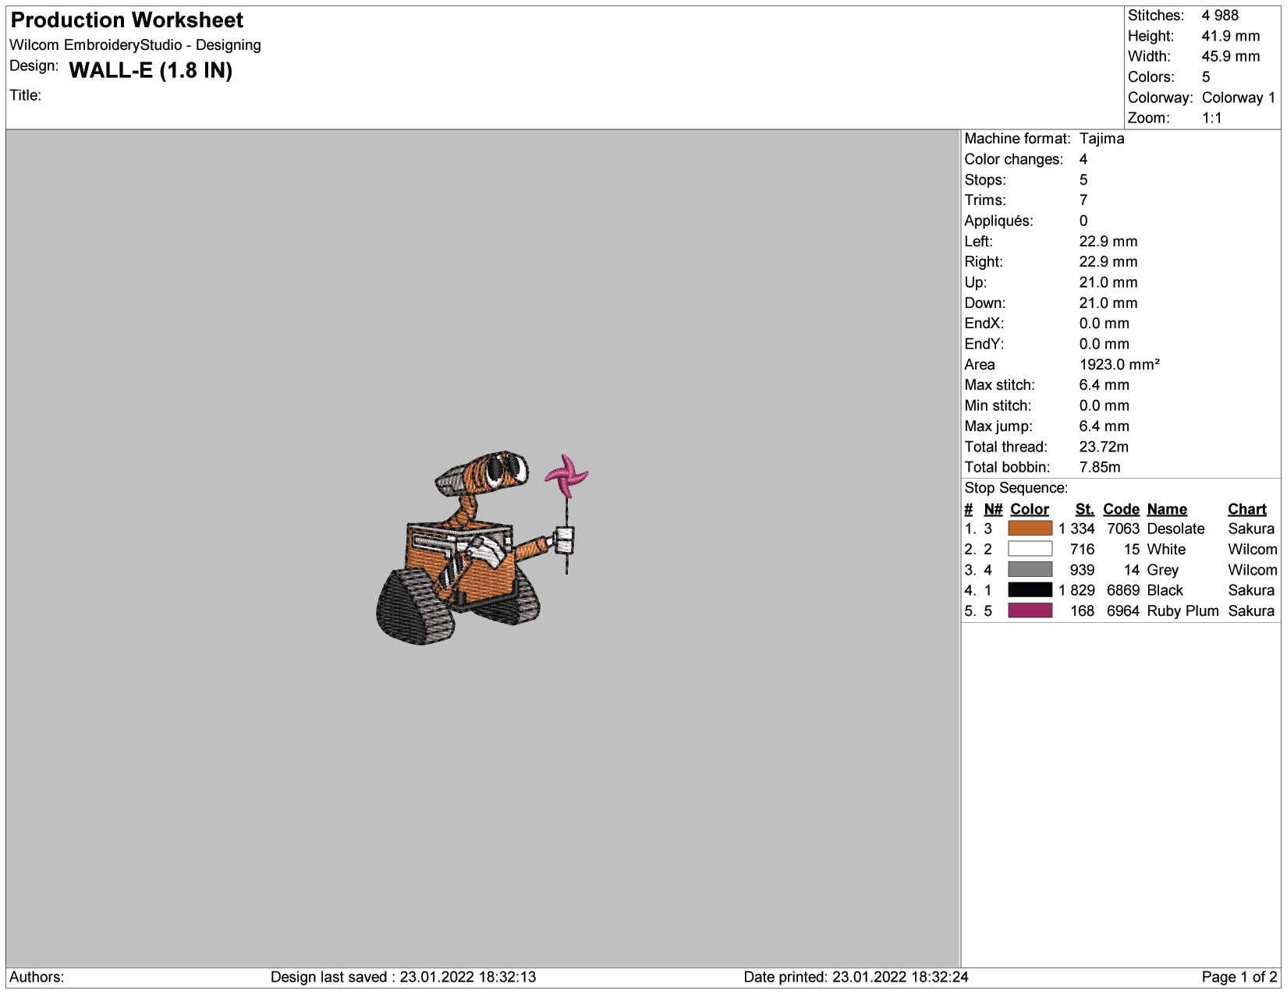Click the St. column header
The height and width of the screenshot is (994, 1287).
pos(1084,509)
